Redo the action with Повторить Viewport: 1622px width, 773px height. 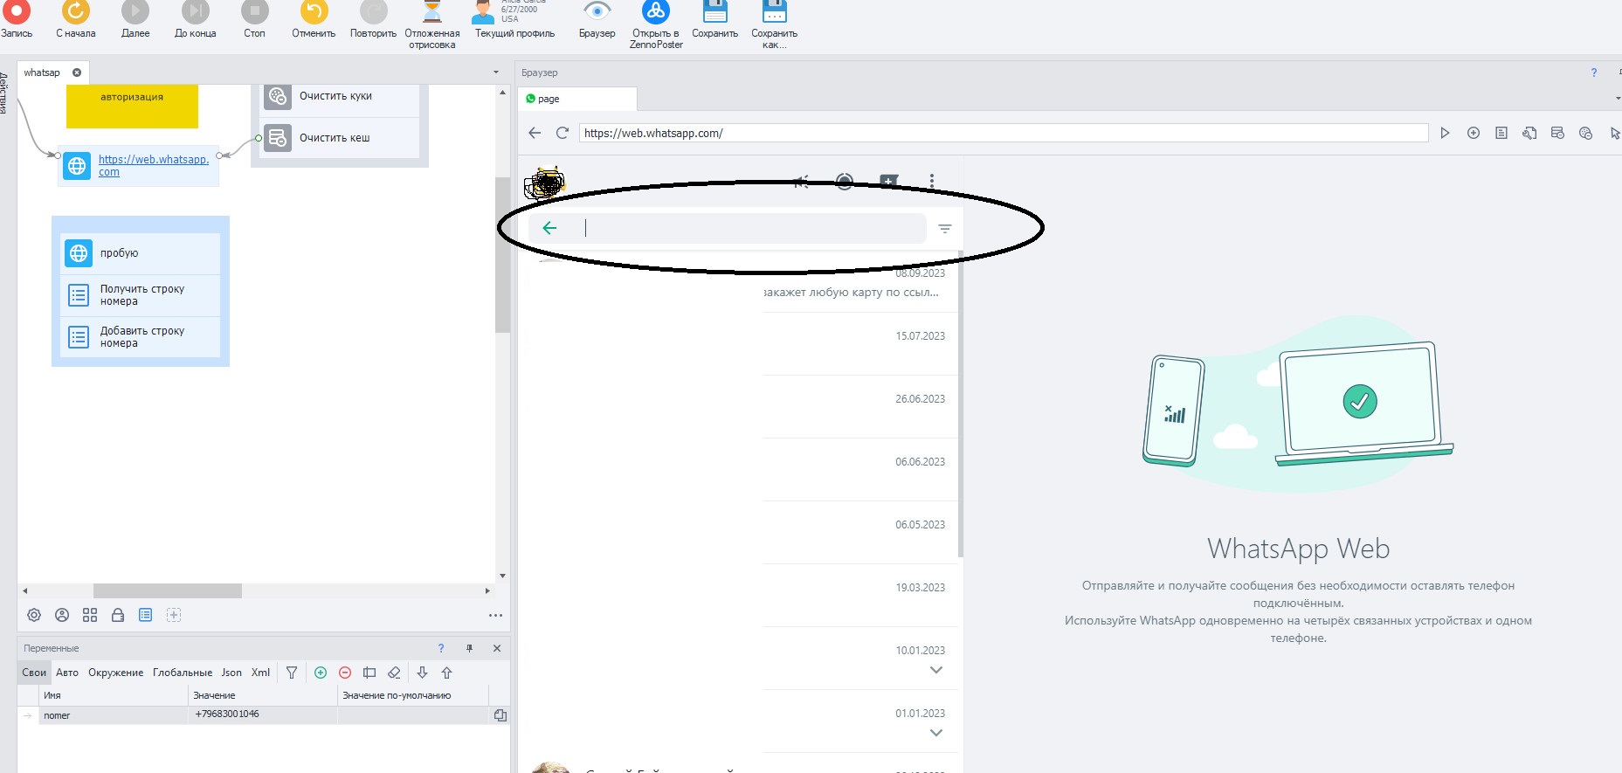coord(373,19)
